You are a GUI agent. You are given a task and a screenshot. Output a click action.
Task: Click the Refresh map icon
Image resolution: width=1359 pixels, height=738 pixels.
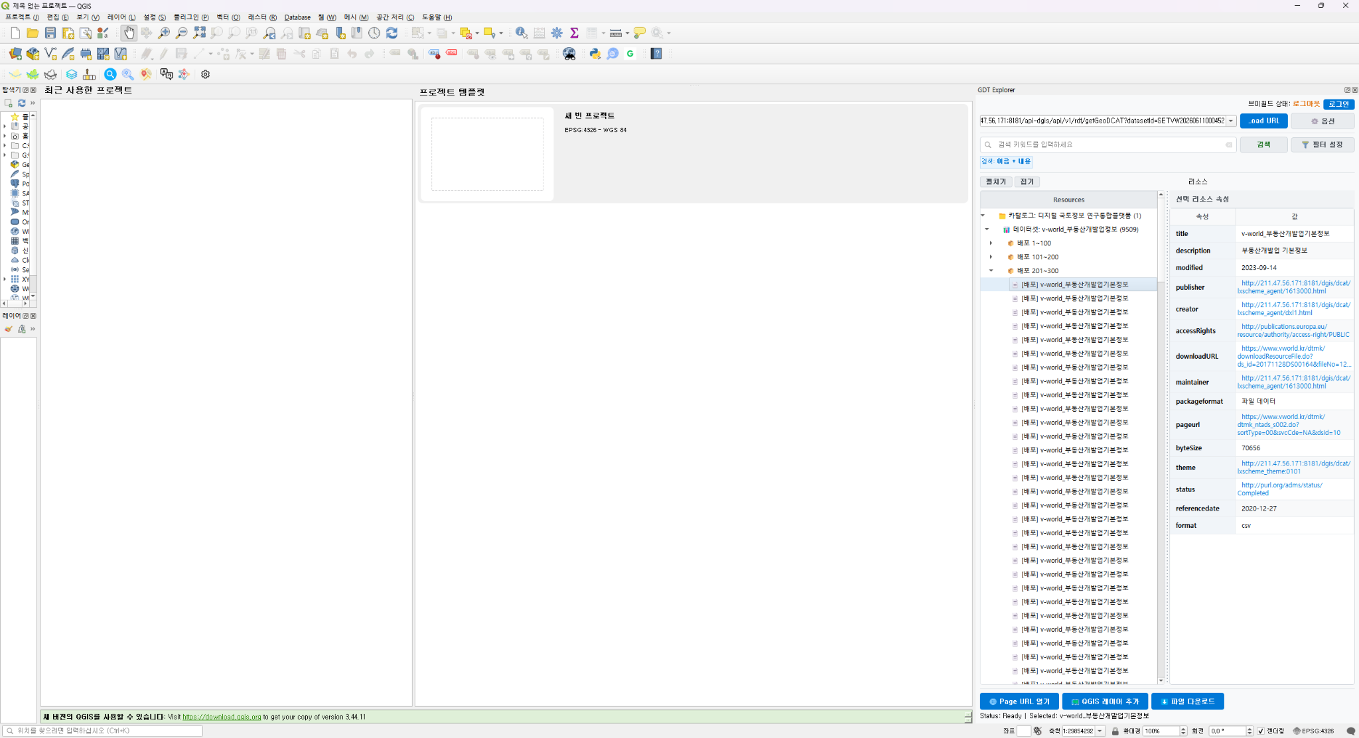point(392,33)
